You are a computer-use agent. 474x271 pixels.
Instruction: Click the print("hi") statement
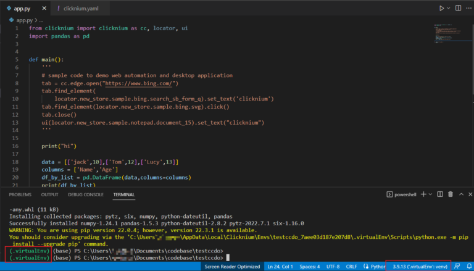click(x=59, y=146)
